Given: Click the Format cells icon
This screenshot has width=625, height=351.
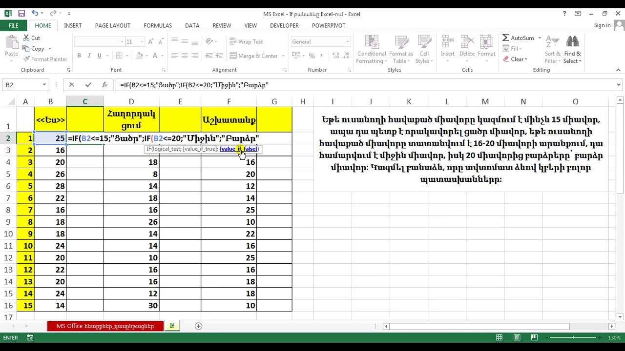Looking at the screenshot, I should (x=486, y=42).
